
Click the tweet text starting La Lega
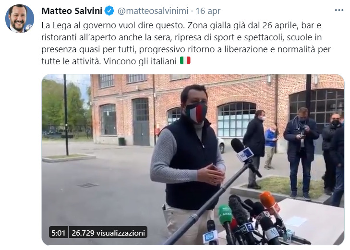[186, 43]
